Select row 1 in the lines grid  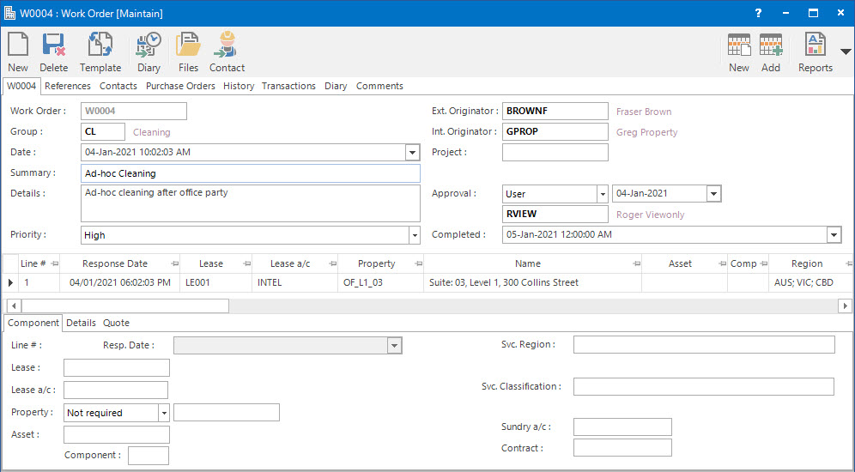26,282
